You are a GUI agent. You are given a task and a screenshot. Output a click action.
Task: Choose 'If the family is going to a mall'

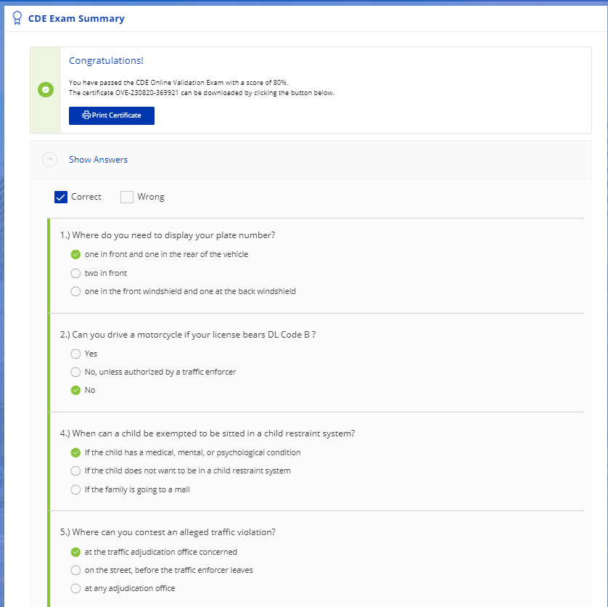point(75,489)
